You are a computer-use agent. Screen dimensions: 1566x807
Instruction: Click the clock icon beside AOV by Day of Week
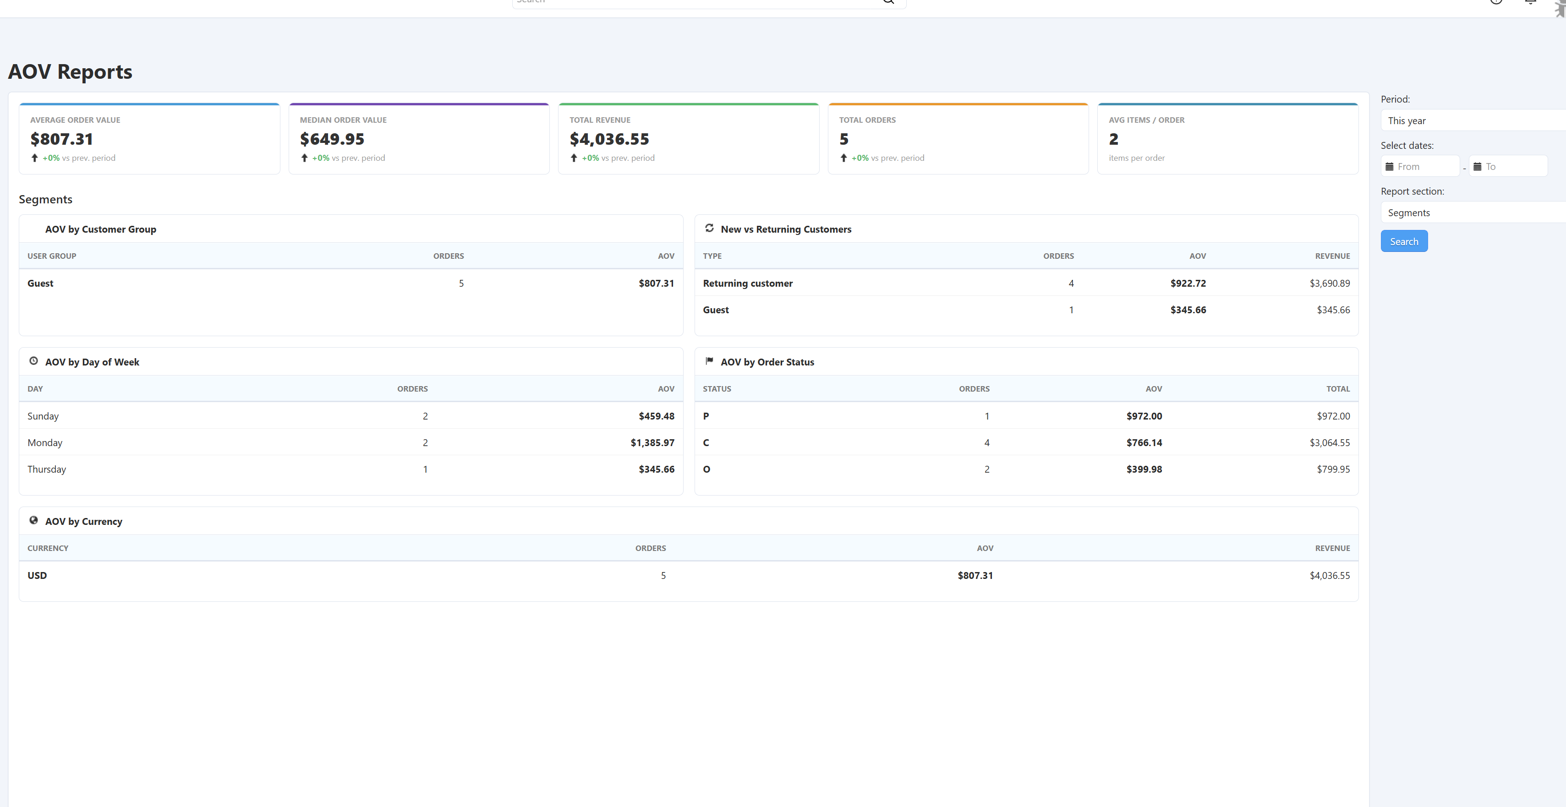pyautogui.click(x=33, y=361)
